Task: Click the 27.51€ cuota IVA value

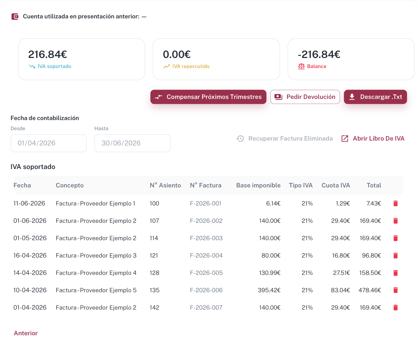Action: click(x=342, y=273)
